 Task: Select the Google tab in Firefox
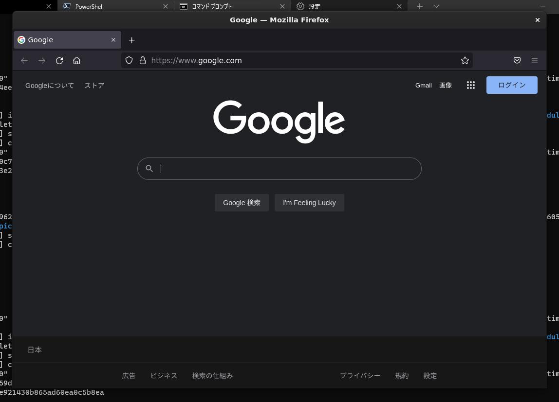67,40
